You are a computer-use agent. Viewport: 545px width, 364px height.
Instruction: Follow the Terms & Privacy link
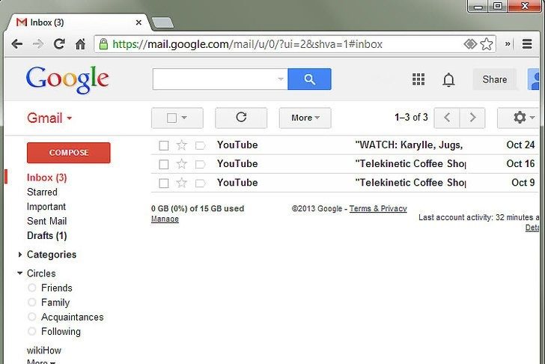point(378,209)
